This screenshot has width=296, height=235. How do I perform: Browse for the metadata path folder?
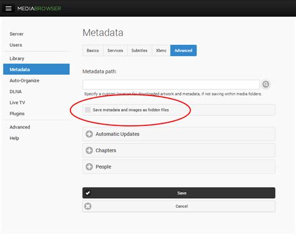pos(266,84)
